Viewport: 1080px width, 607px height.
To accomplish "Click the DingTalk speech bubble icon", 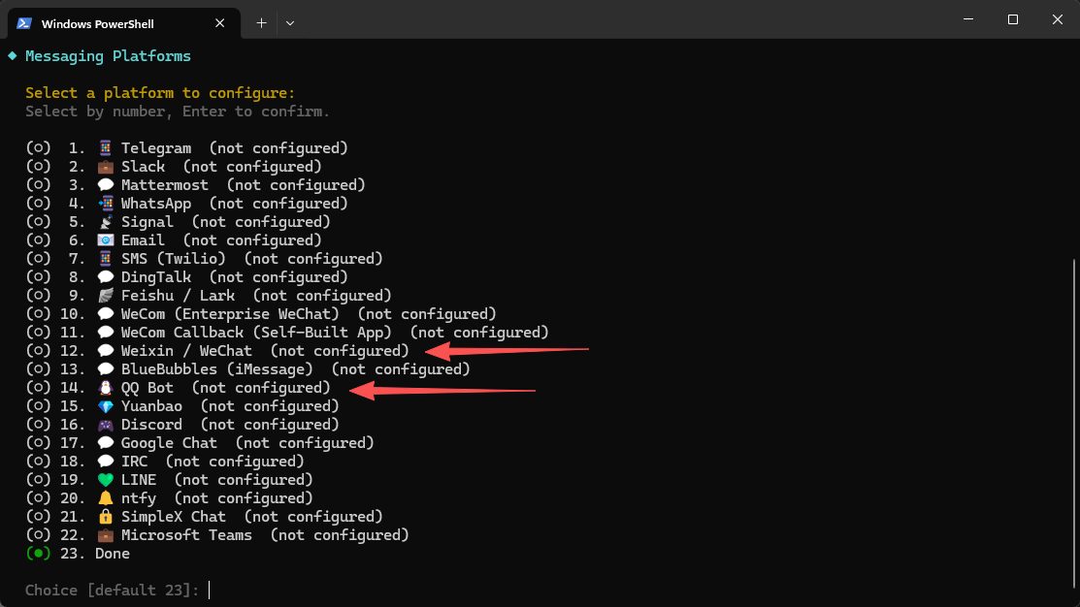I will [x=106, y=277].
